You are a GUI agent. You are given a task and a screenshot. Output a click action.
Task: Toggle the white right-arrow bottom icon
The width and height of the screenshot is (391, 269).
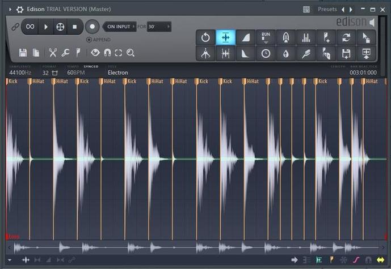[x=295, y=260]
